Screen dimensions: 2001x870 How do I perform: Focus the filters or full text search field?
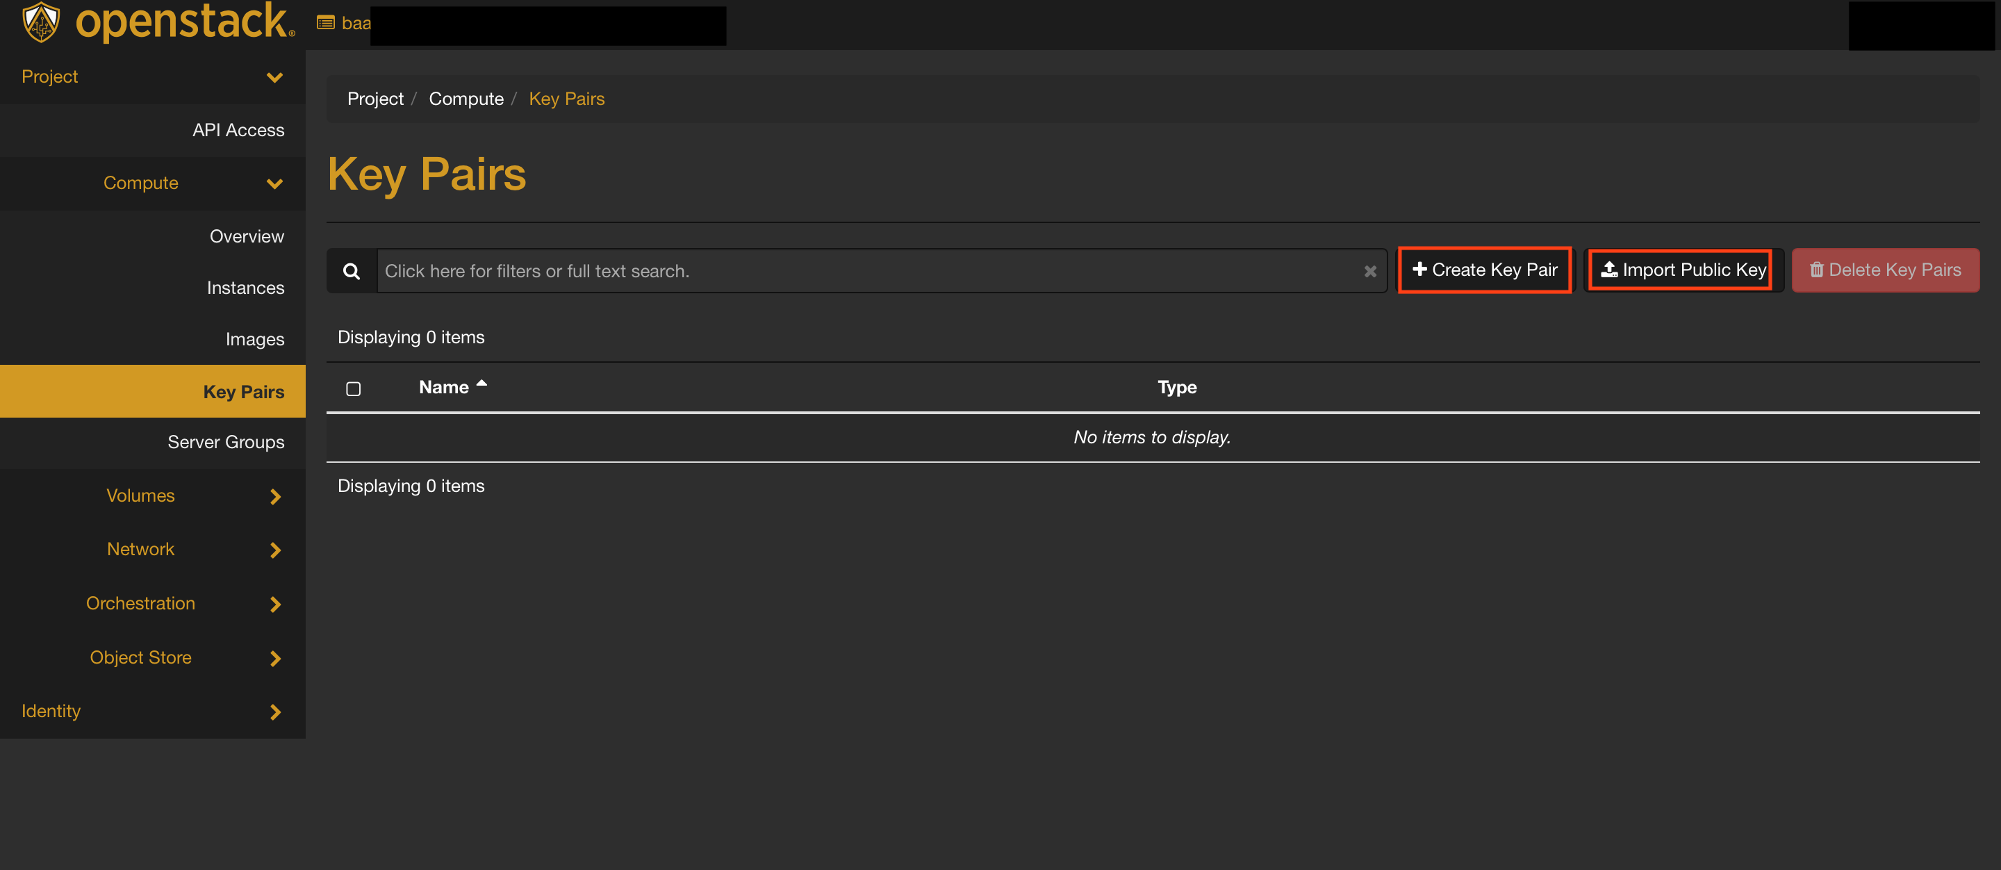tap(869, 271)
